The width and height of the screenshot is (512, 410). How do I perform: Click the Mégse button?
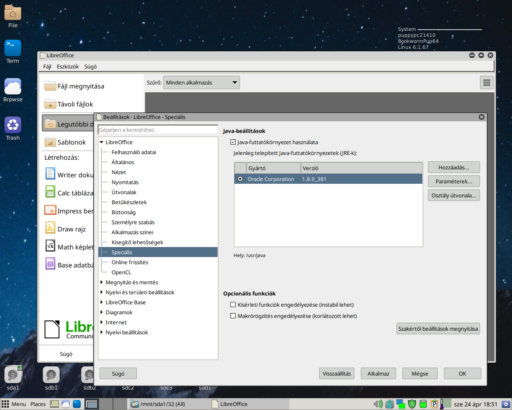click(420, 374)
